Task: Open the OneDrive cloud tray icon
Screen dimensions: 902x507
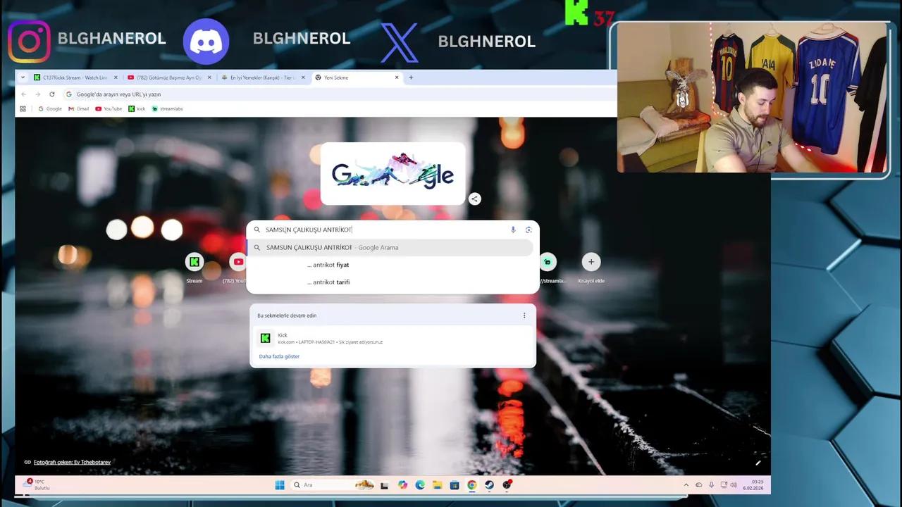Action: tap(699, 485)
